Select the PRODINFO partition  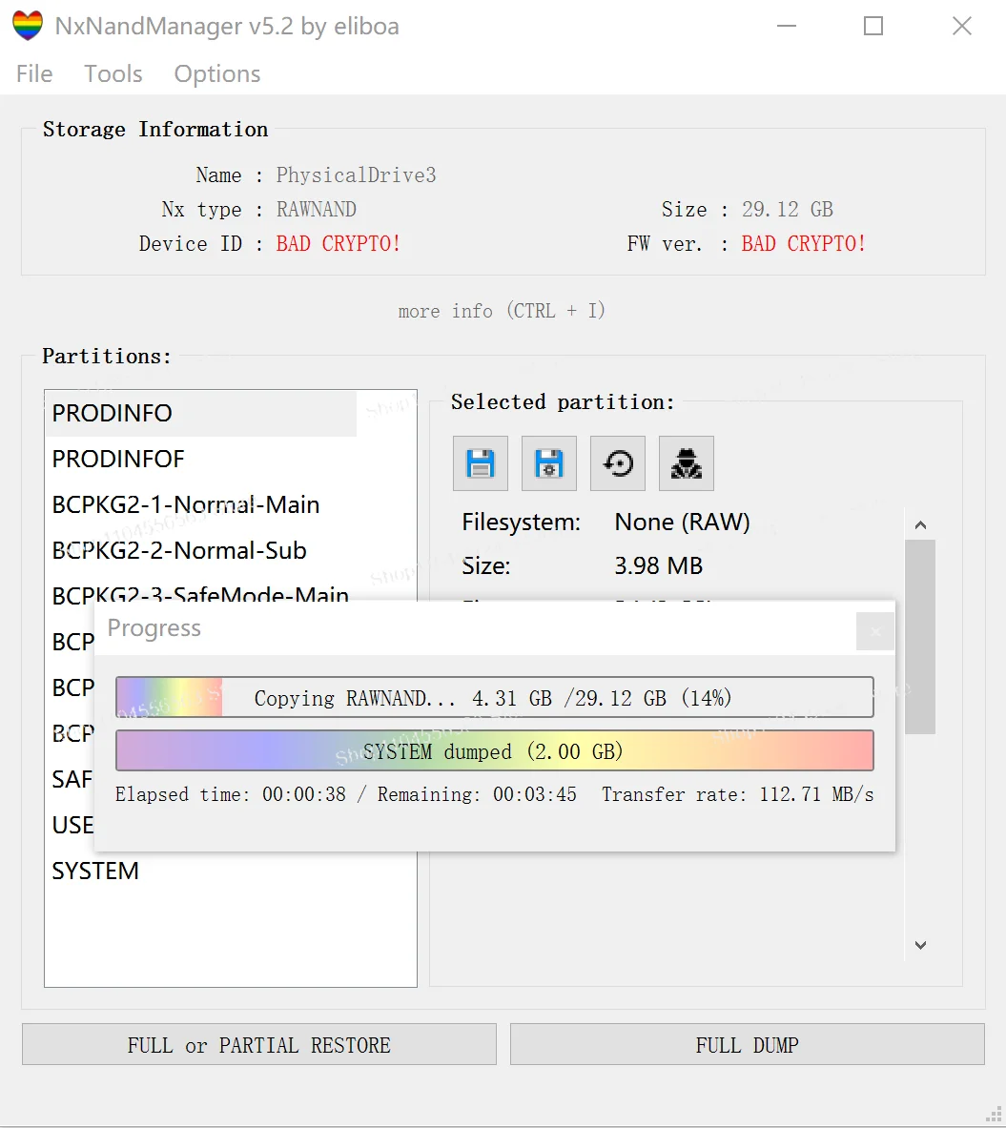click(201, 413)
